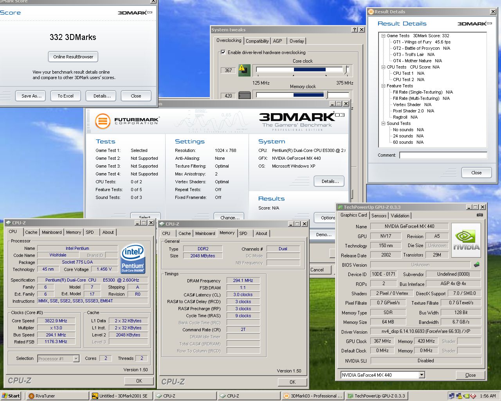Image resolution: width=501 pixels, height=401 pixels.
Task: Click the 3DMark03 logo in benchmark window
Action: pyautogui.click(x=301, y=117)
